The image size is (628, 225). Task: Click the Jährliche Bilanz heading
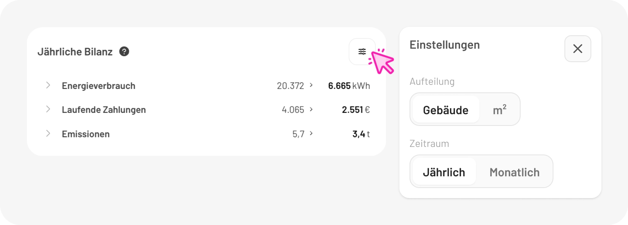click(75, 52)
